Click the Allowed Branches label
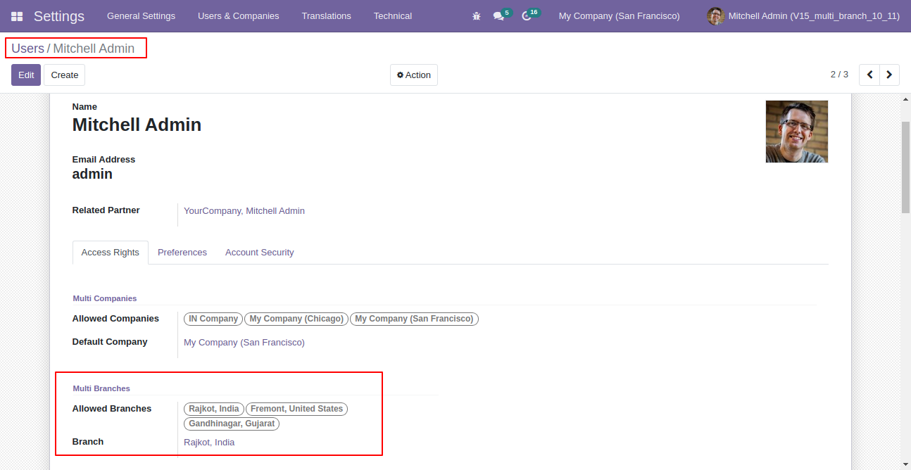Image resolution: width=911 pixels, height=470 pixels. tap(112, 409)
